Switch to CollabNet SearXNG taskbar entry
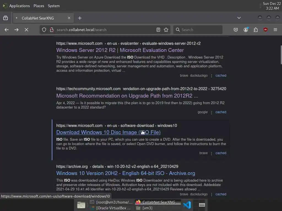Viewport: 282px width, 211px height. [x=158, y=202]
